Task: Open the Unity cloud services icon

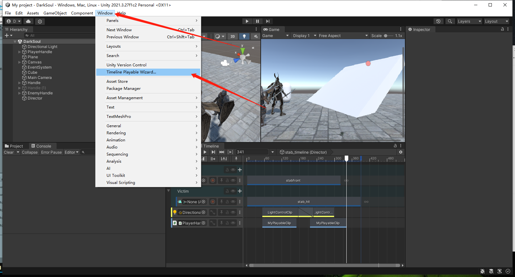Action: [x=28, y=21]
